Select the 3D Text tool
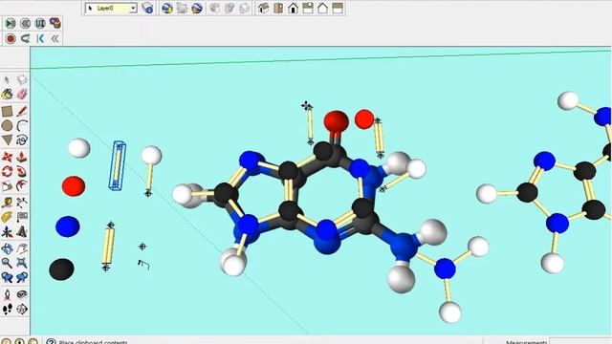 coord(22,232)
